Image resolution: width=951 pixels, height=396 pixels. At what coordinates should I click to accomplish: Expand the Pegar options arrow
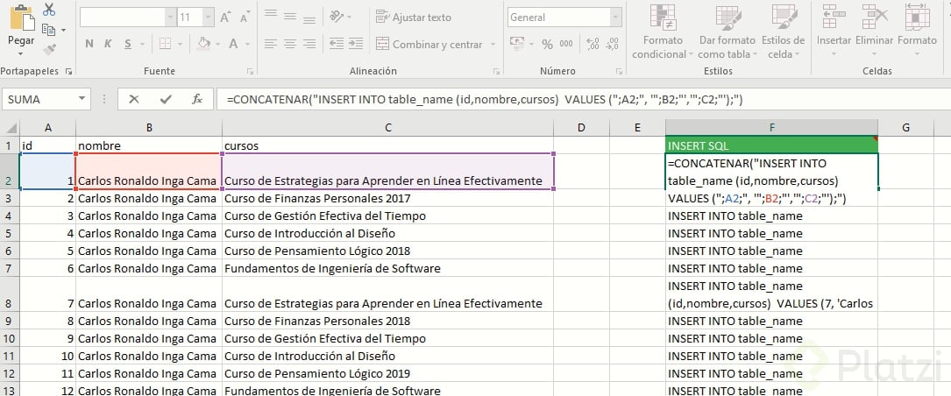click(x=21, y=54)
